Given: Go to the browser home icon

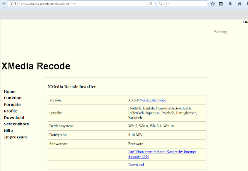Looking at the screenshot, I should [x=239, y=3].
